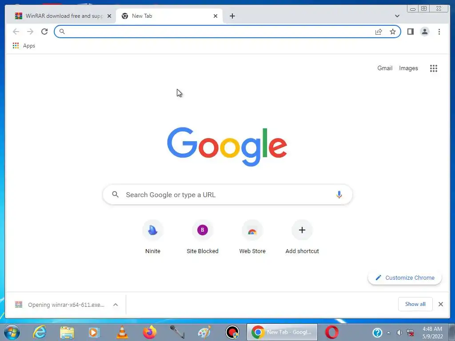Open the Google apps grid
Viewport: 455px width, 341px height.
click(x=434, y=68)
